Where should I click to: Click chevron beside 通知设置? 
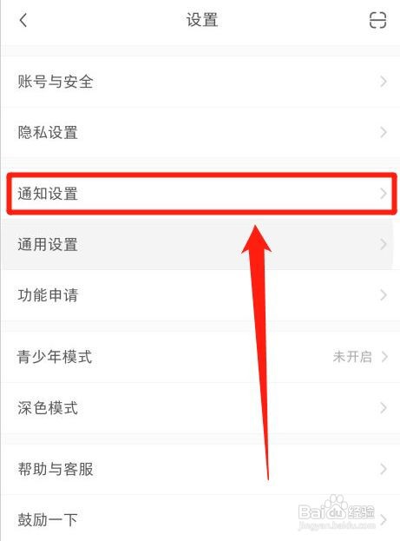(x=384, y=194)
